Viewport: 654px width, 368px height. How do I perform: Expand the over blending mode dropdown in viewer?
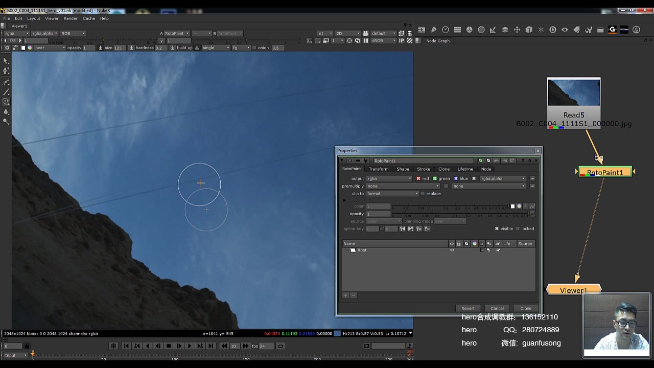point(50,48)
